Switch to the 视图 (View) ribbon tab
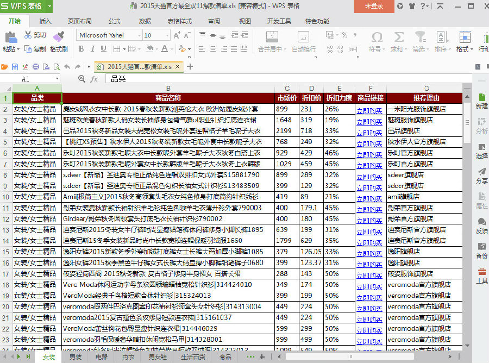 (x=245, y=21)
